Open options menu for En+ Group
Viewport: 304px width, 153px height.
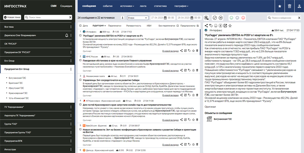pyautogui.click(x=71, y=61)
